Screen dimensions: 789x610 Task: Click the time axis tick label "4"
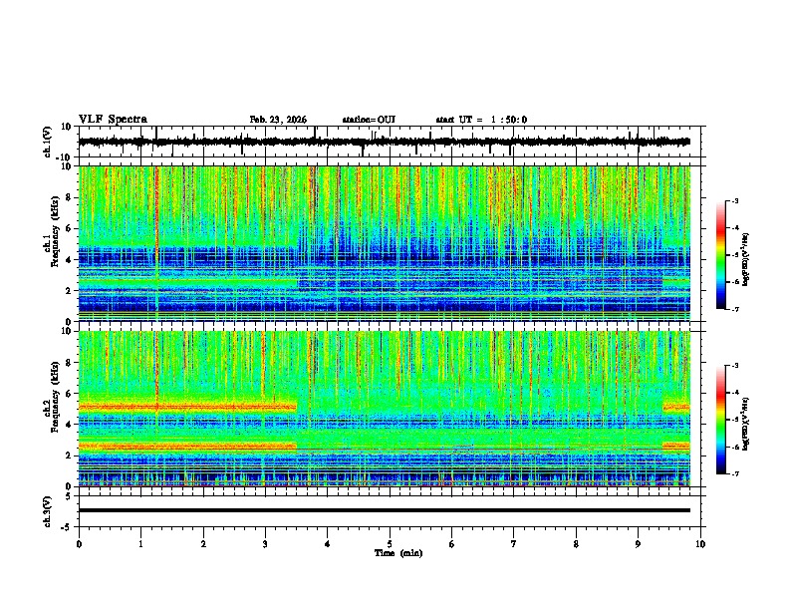tap(328, 544)
